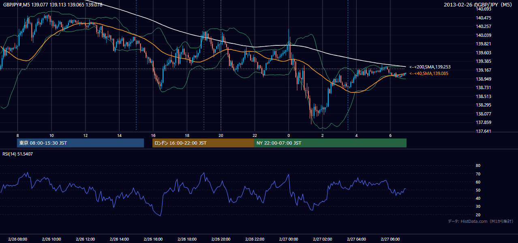
Task: Click the 2/26 22:00 time label
Action: click(255, 239)
